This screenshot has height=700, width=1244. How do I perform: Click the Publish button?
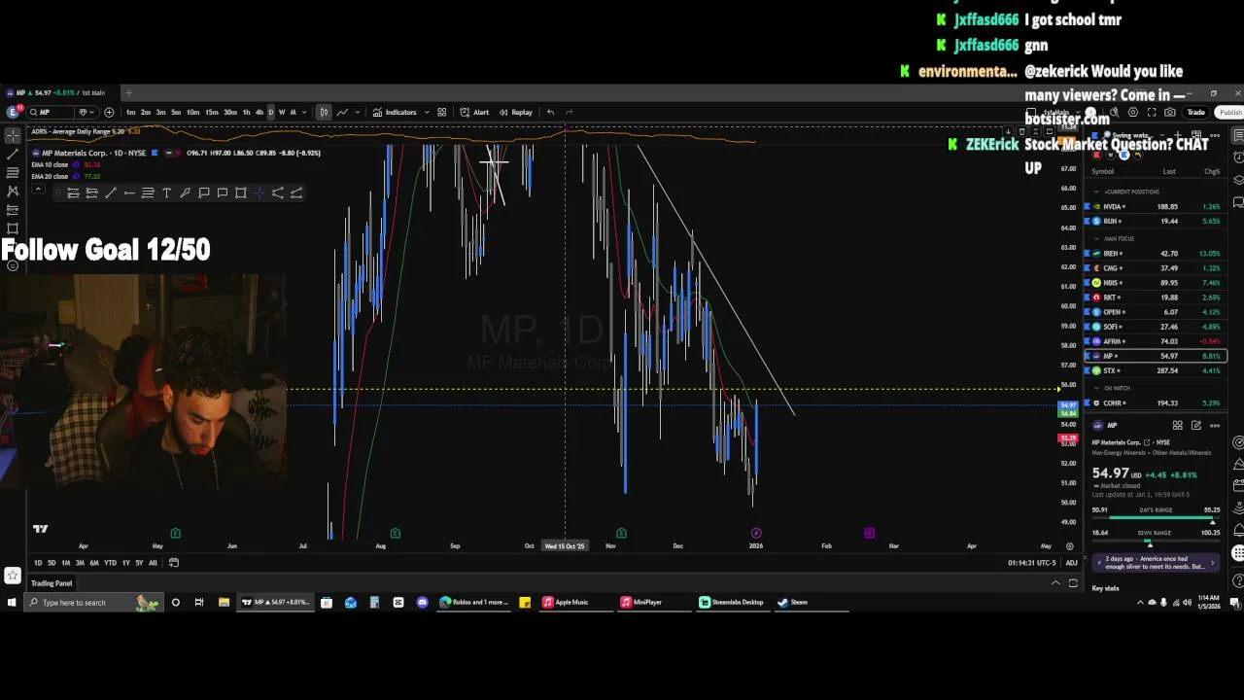click(x=1230, y=112)
